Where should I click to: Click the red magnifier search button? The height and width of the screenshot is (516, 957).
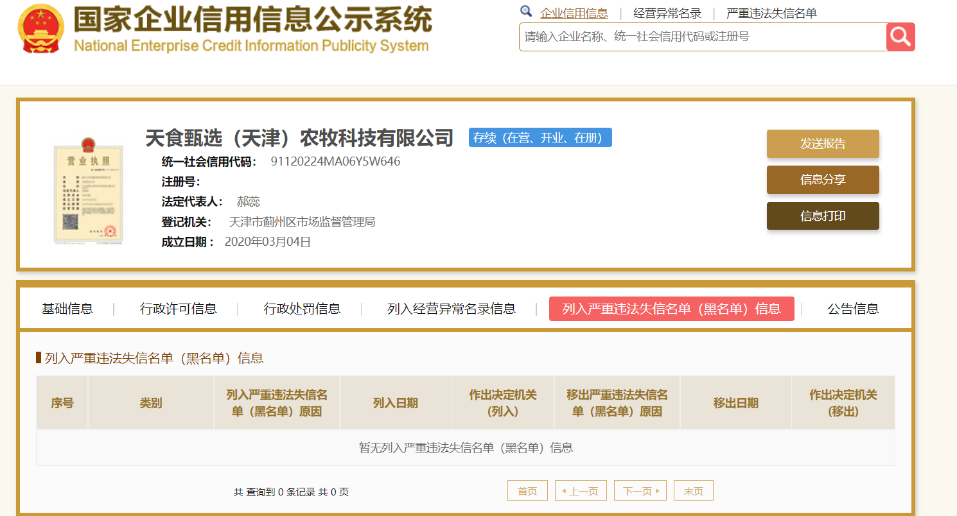click(x=900, y=37)
